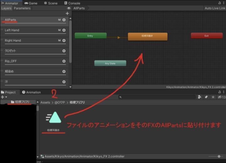Image resolution: width=226 pixels, height=163 pixels.
Task: Open settings gear for 汗 layer
Action: click(x=64, y=82)
